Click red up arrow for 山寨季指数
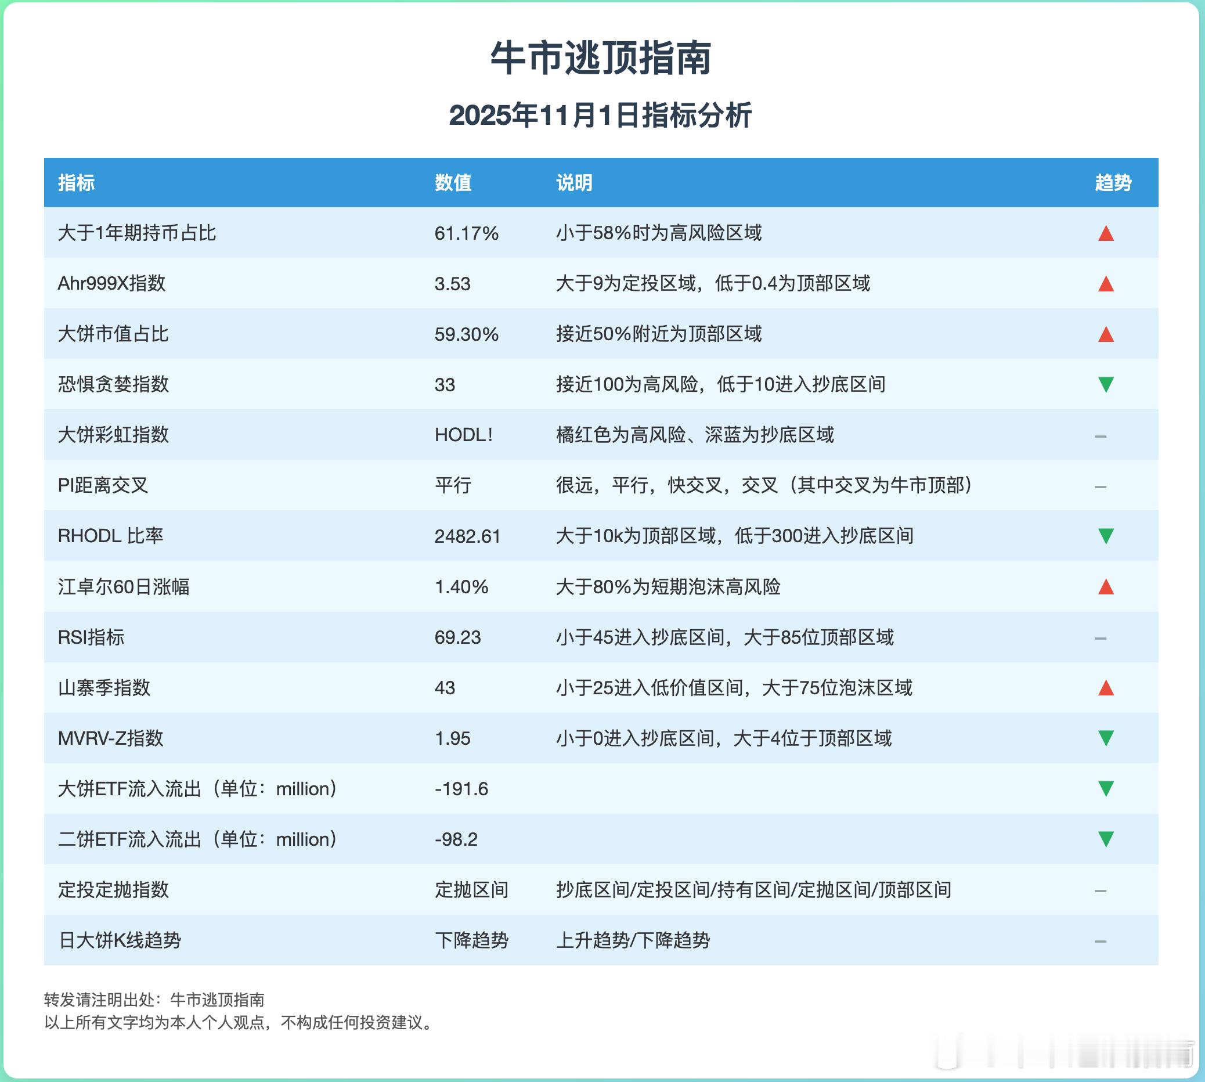This screenshot has height=1082, width=1205. pos(1105,688)
